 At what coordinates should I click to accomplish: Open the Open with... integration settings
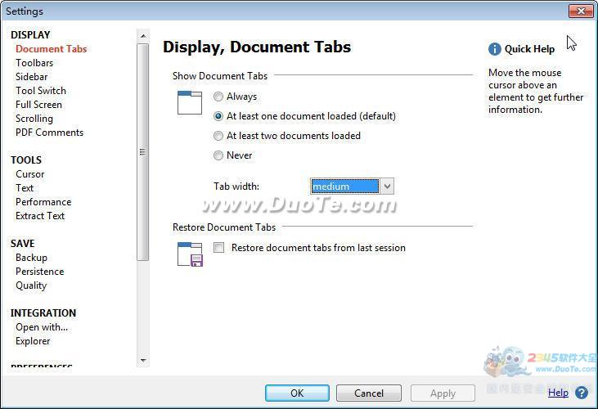[x=42, y=327]
